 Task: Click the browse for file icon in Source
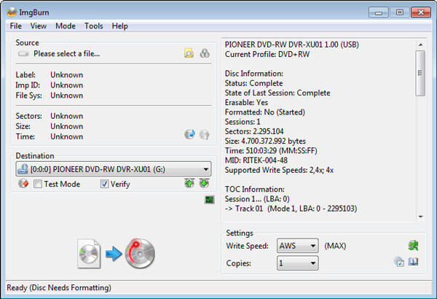tap(189, 53)
